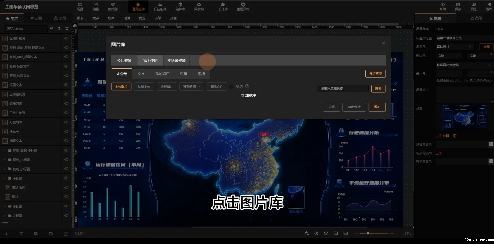
Task: Open the 主题风格 theme style icon
Action: pos(243,6)
